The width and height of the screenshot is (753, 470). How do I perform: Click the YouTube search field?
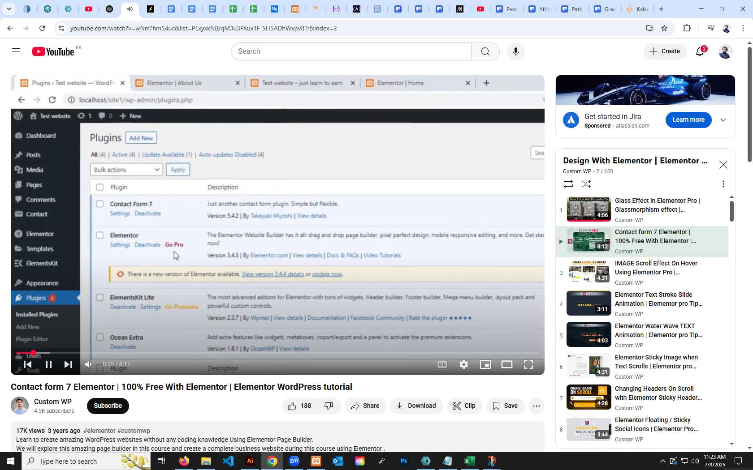coord(351,51)
